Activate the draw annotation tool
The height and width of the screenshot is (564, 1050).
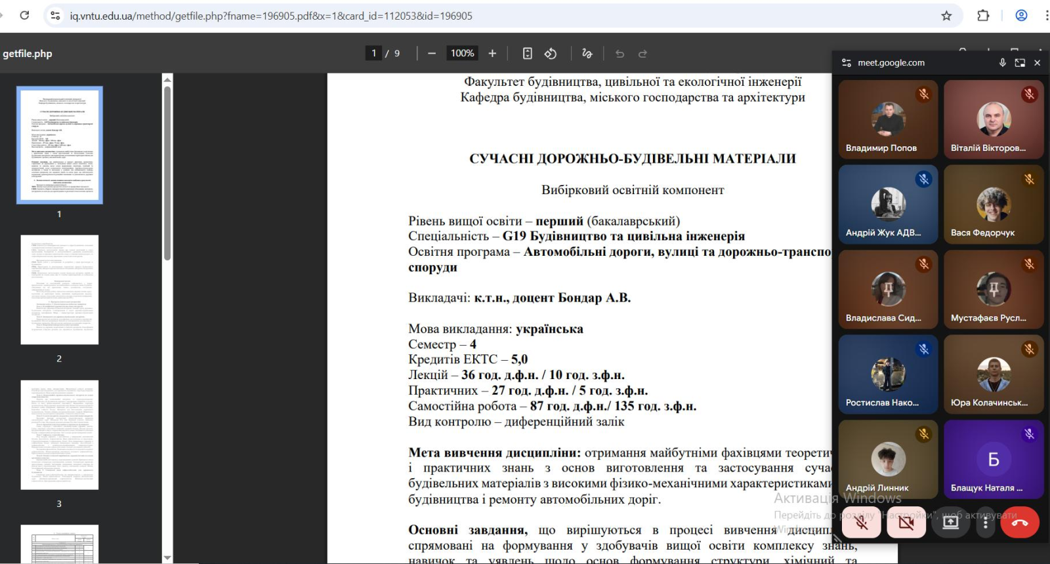(587, 54)
